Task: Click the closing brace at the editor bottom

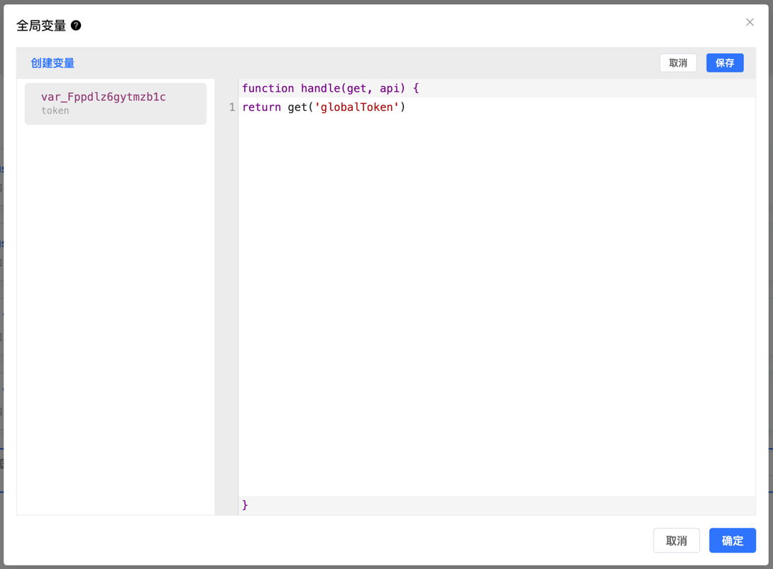Action: pyautogui.click(x=246, y=505)
